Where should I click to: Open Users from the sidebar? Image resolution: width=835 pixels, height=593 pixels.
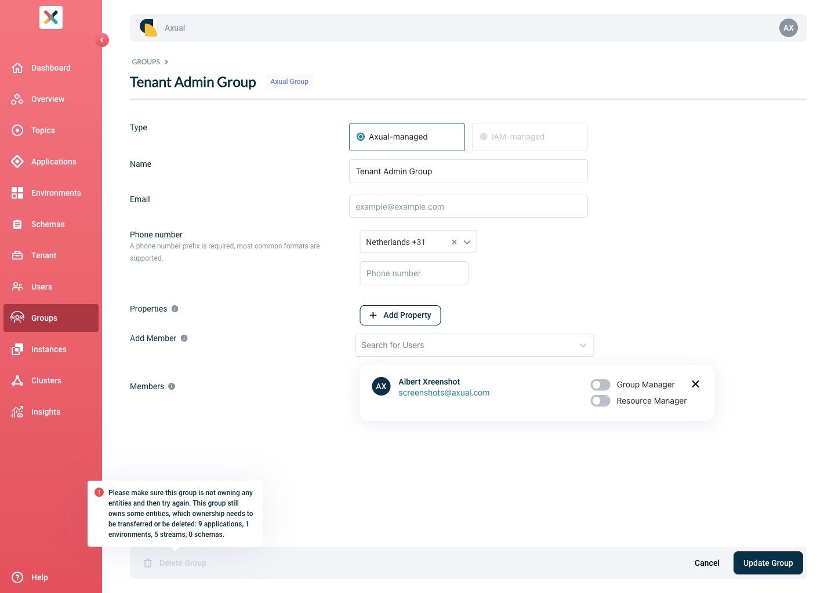tap(51, 287)
